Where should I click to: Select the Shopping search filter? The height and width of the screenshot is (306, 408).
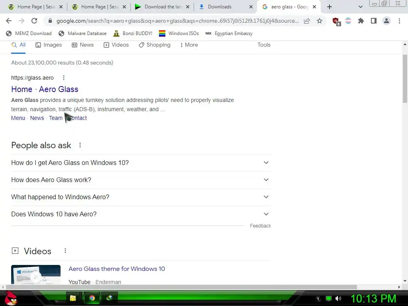click(155, 45)
